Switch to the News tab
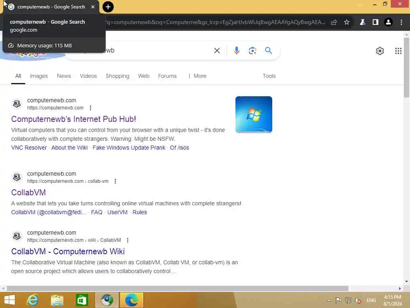The width and height of the screenshot is (410, 308). (x=64, y=76)
